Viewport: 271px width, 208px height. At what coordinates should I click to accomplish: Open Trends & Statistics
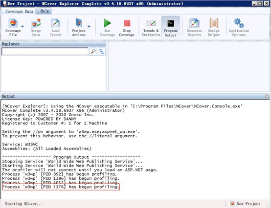(151, 27)
